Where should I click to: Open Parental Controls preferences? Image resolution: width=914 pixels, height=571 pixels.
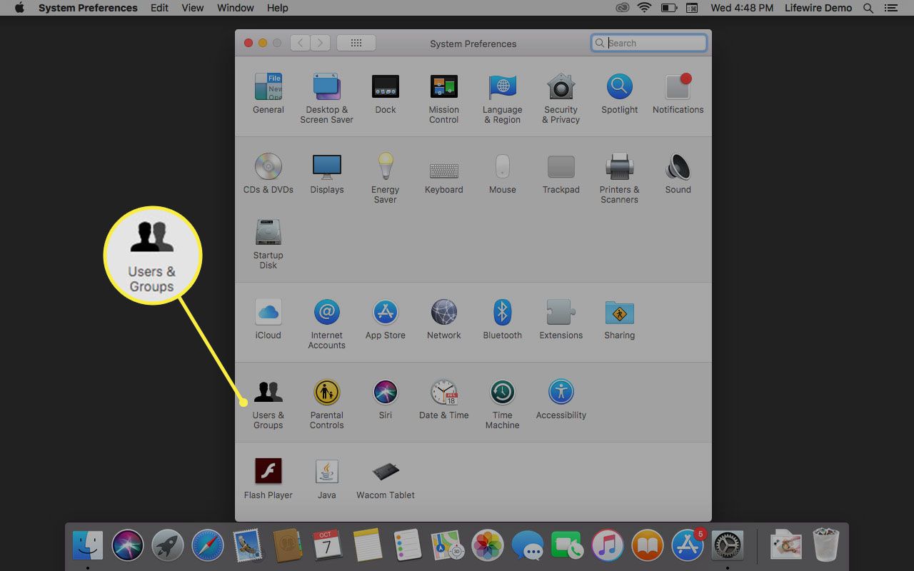tap(327, 403)
